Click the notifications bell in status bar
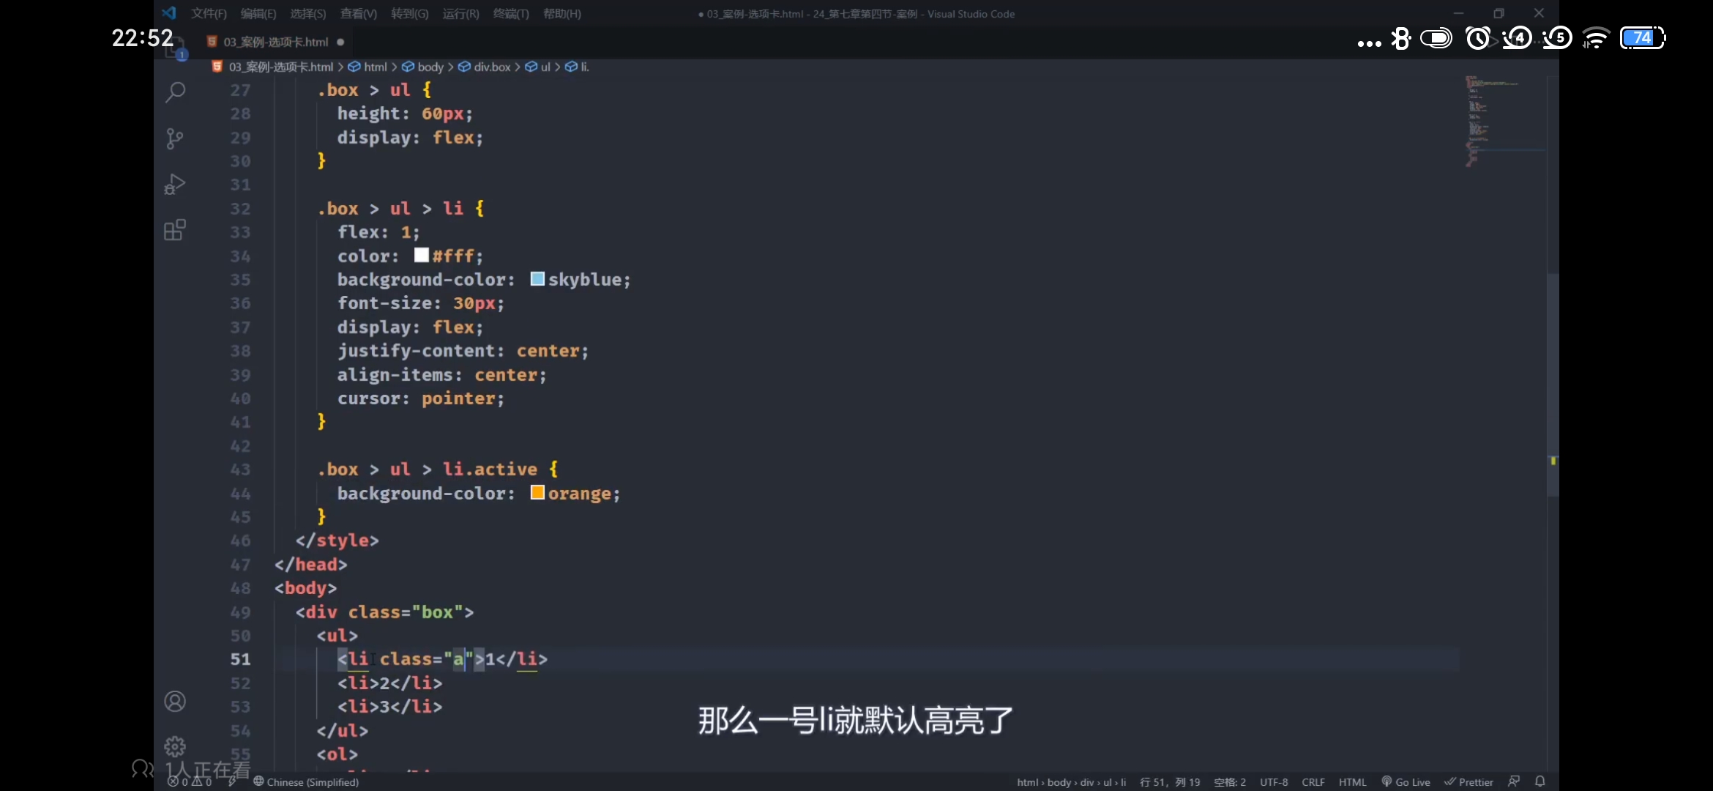This screenshot has width=1713, height=791. 1540,781
